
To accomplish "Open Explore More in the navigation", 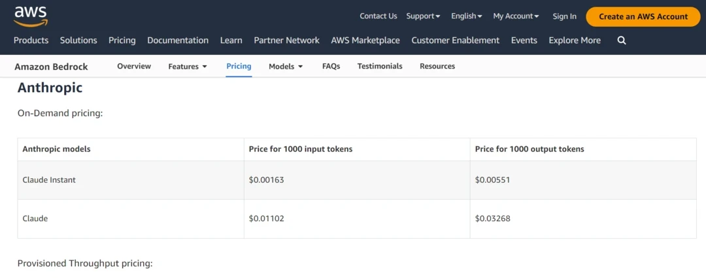I will (x=575, y=40).
